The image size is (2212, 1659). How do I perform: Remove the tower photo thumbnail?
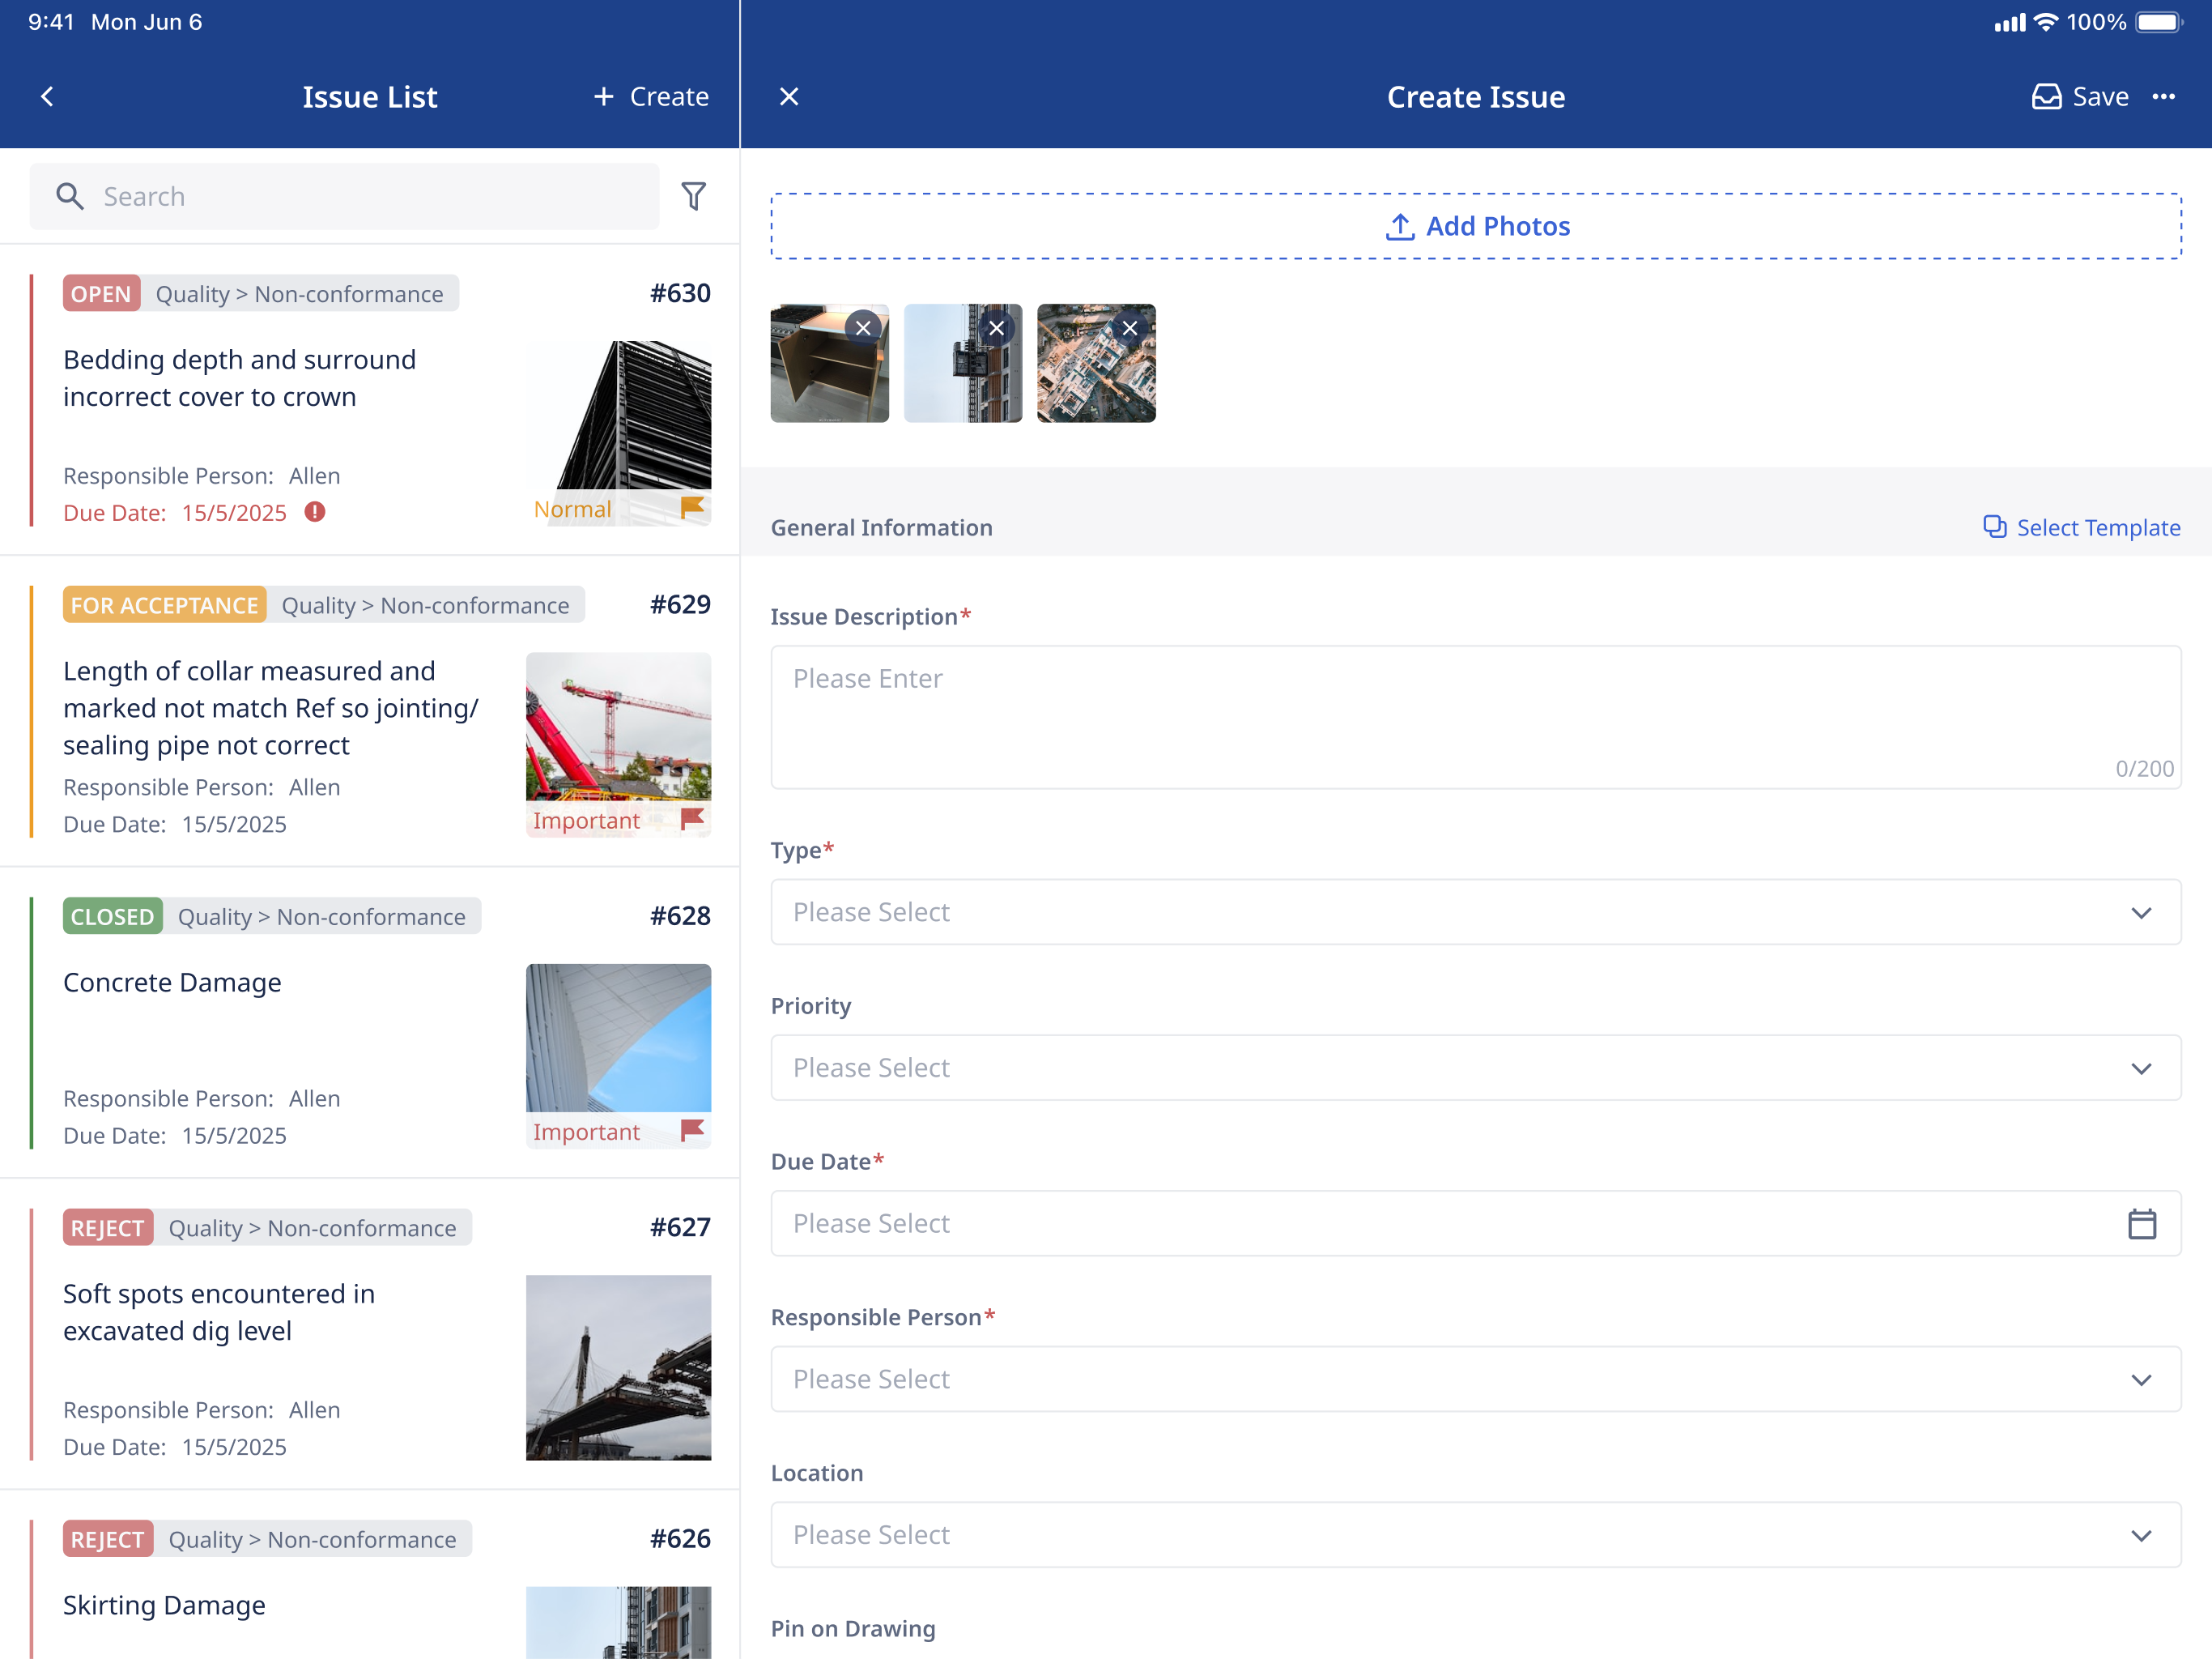tap(996, 328)
